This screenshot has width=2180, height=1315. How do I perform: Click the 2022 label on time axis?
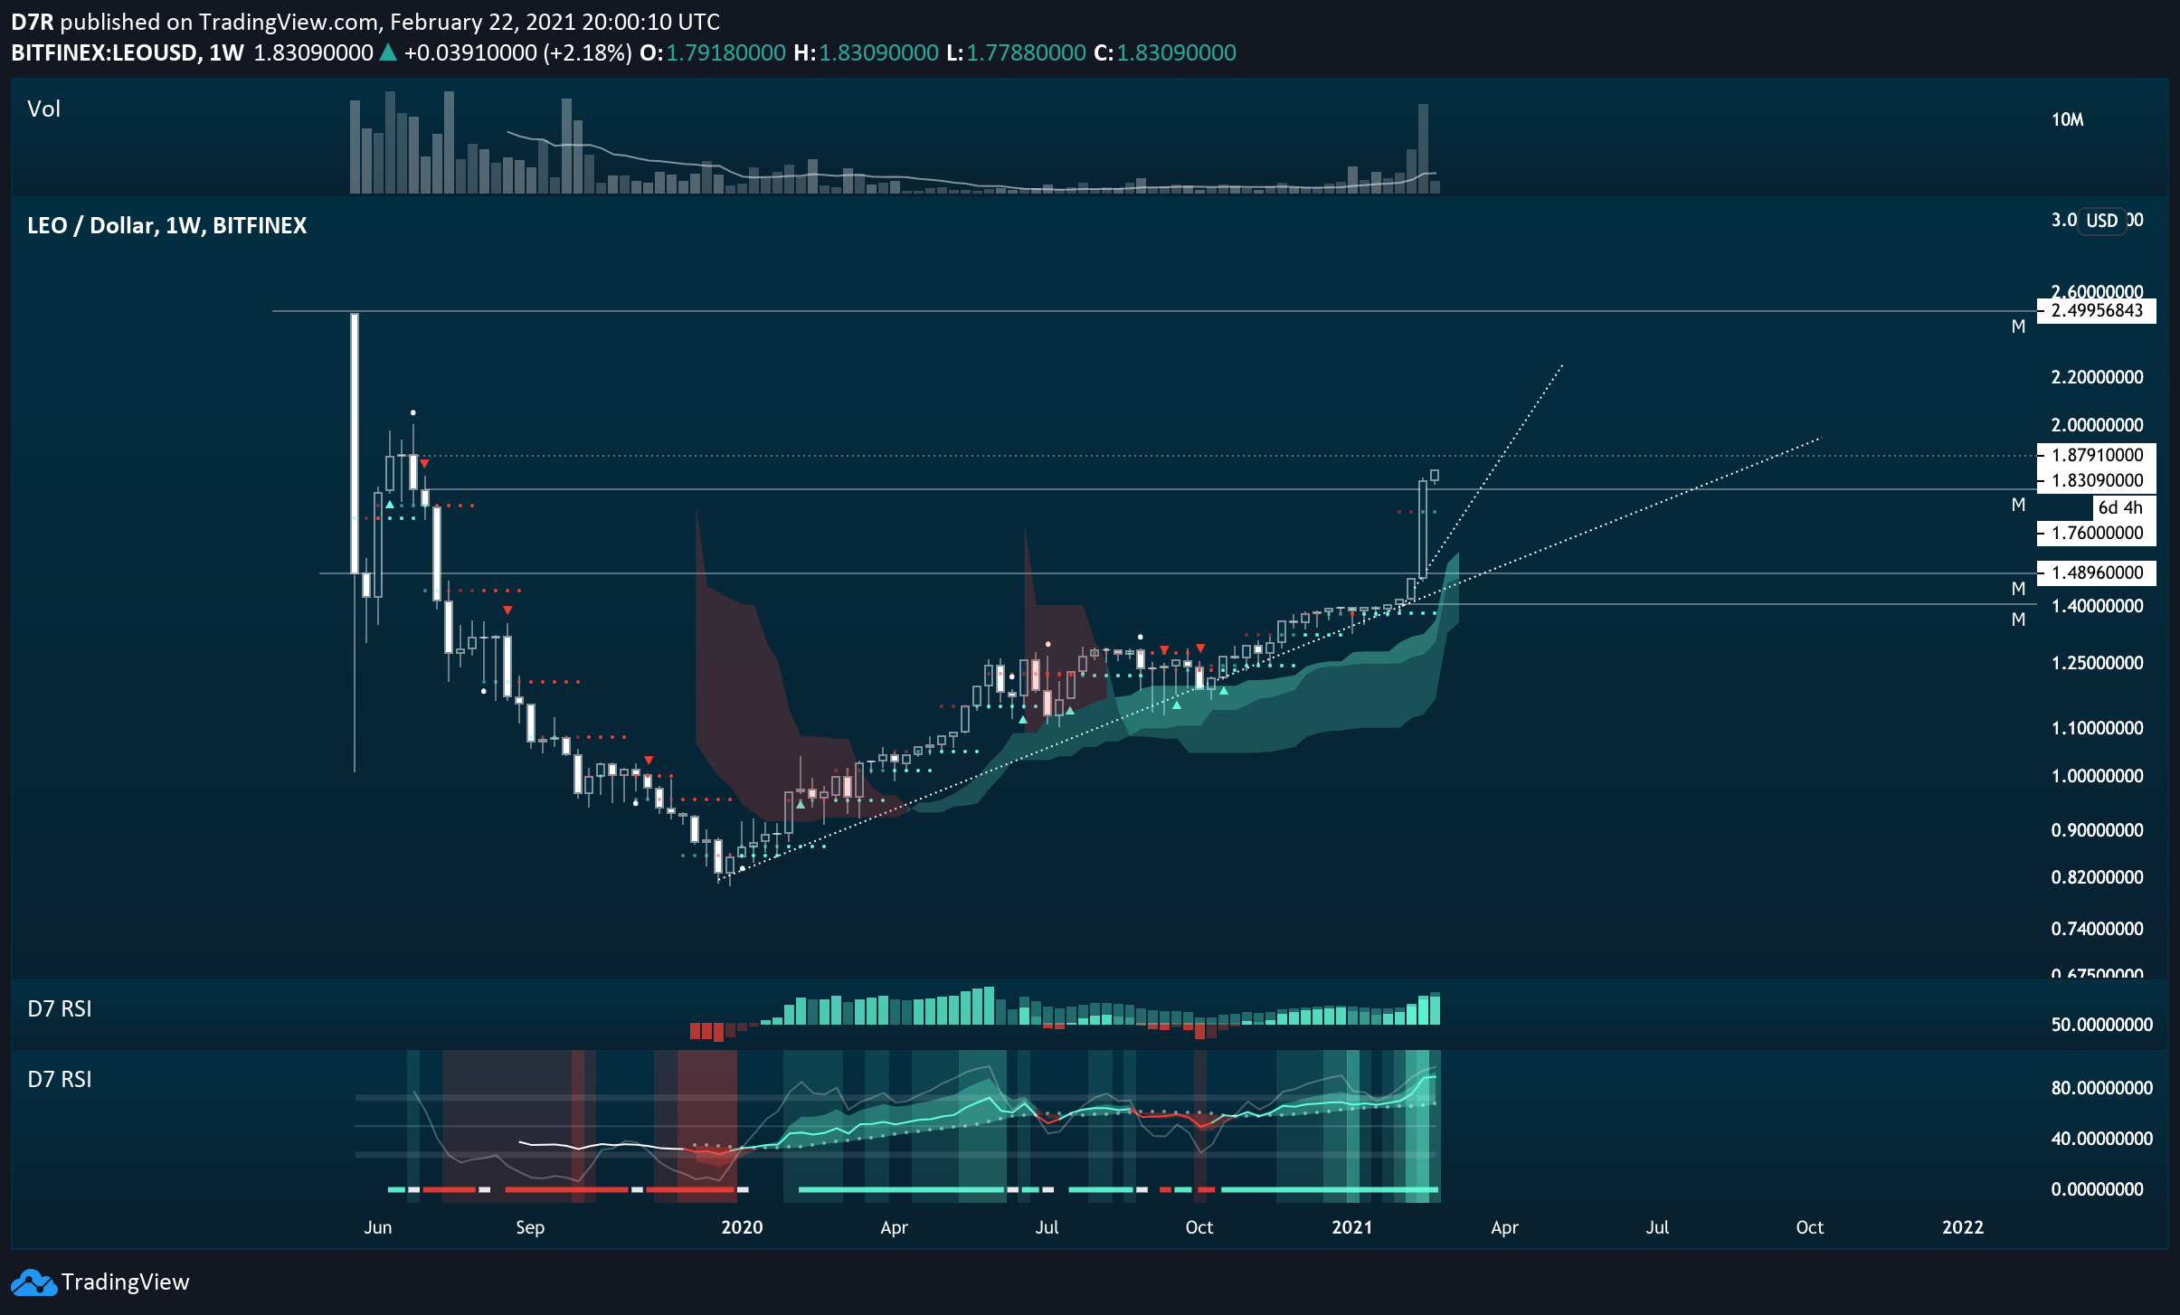1963,1227
